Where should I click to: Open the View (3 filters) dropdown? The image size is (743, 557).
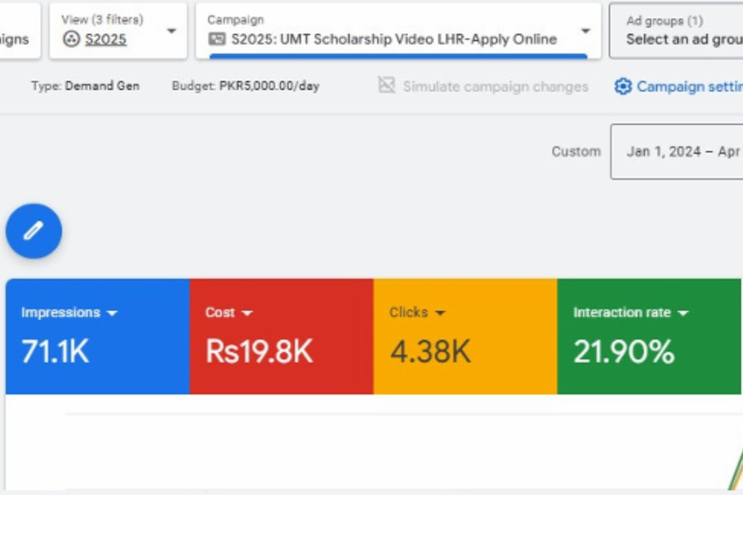click(x=118, y=30)
